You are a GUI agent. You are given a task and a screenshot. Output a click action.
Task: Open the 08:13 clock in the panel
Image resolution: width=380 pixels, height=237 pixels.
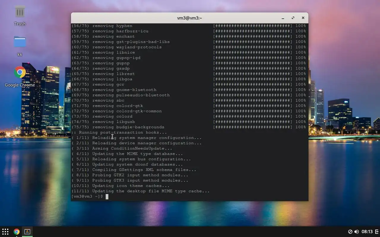(367, 232)
